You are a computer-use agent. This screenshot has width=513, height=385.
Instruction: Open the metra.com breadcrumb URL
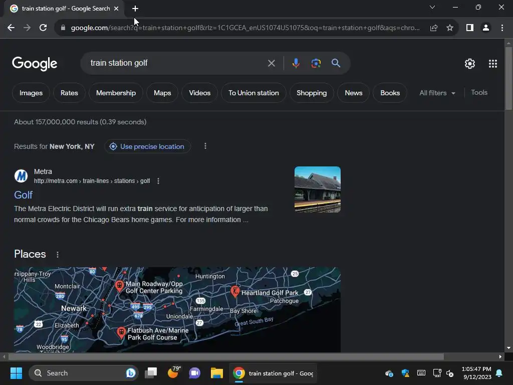click(x=92, y=181)
